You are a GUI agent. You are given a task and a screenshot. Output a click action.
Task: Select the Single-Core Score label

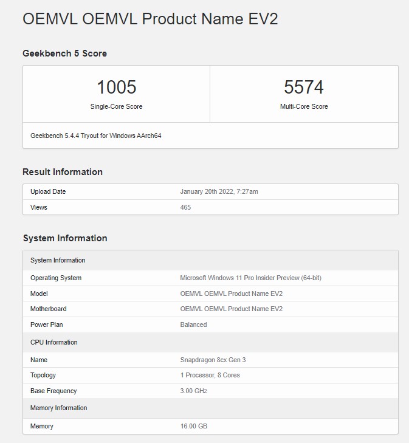[116, 106]
